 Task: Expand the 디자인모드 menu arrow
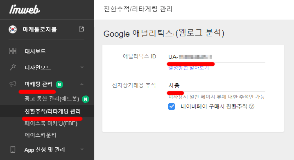pyautogui.click(x=82, y=67)
